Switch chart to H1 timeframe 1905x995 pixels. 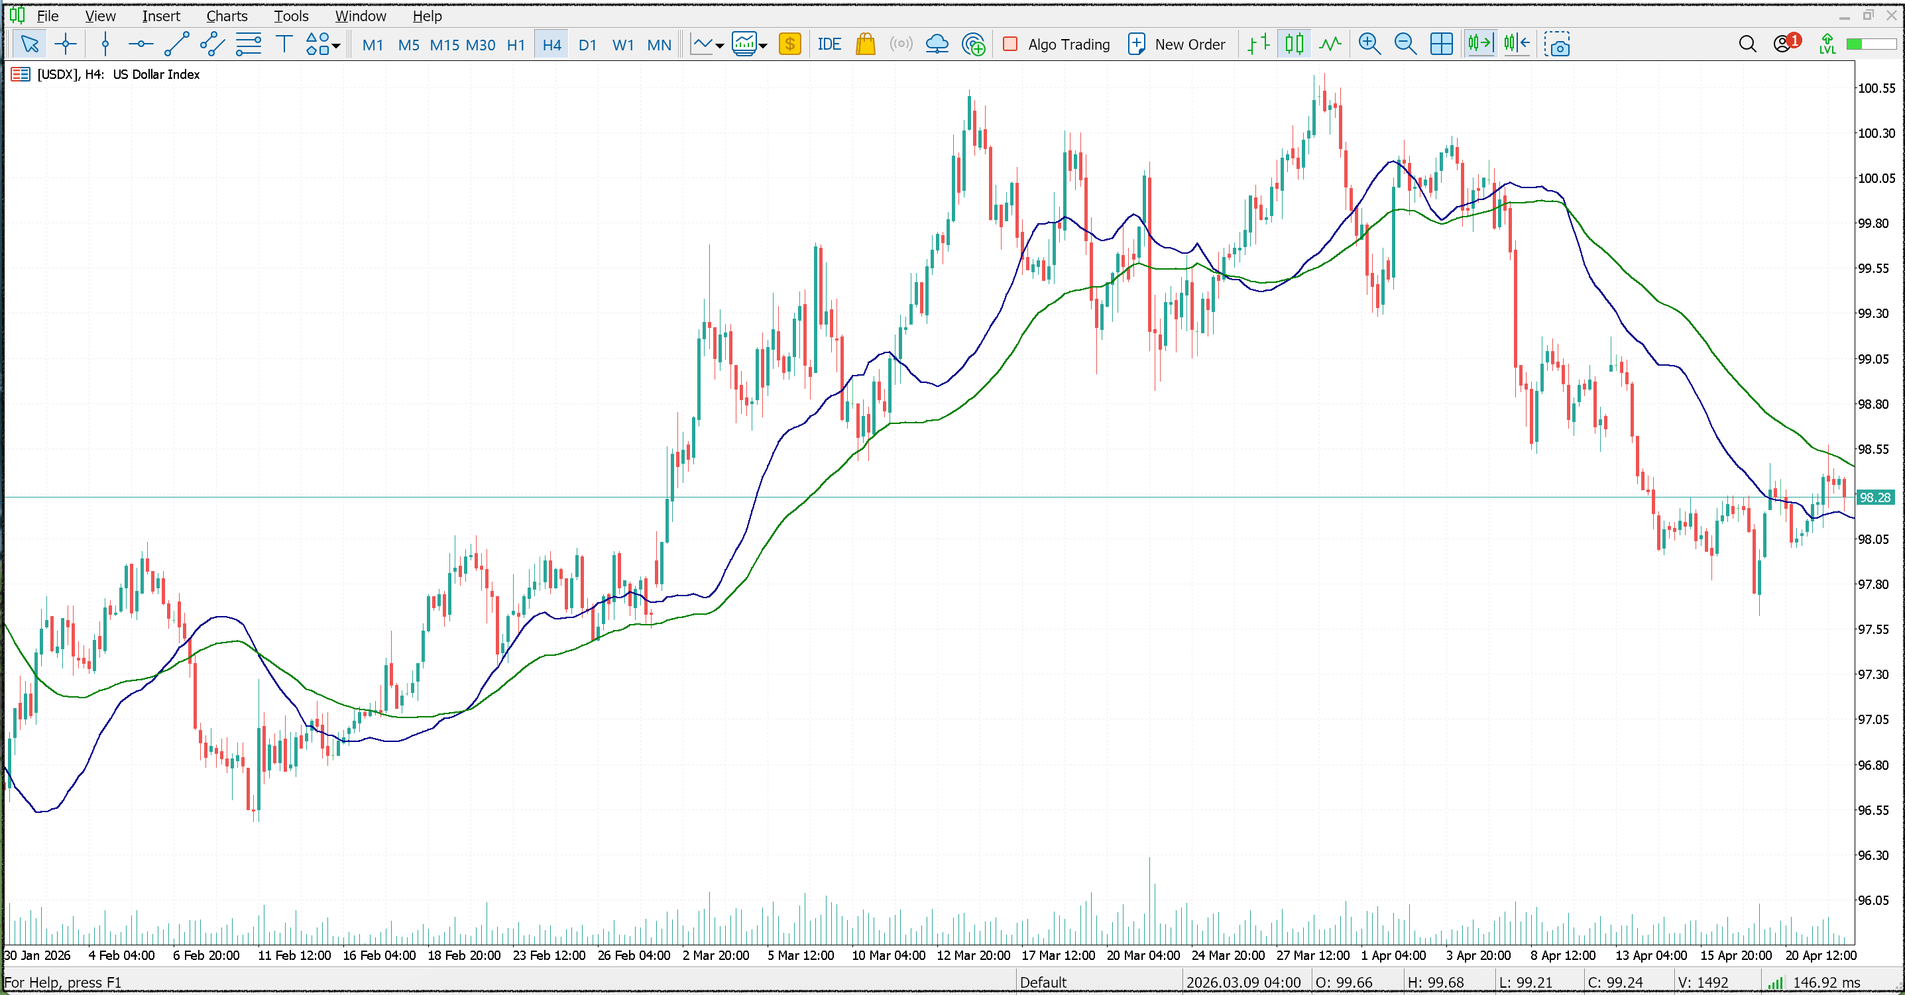point(516,45)
